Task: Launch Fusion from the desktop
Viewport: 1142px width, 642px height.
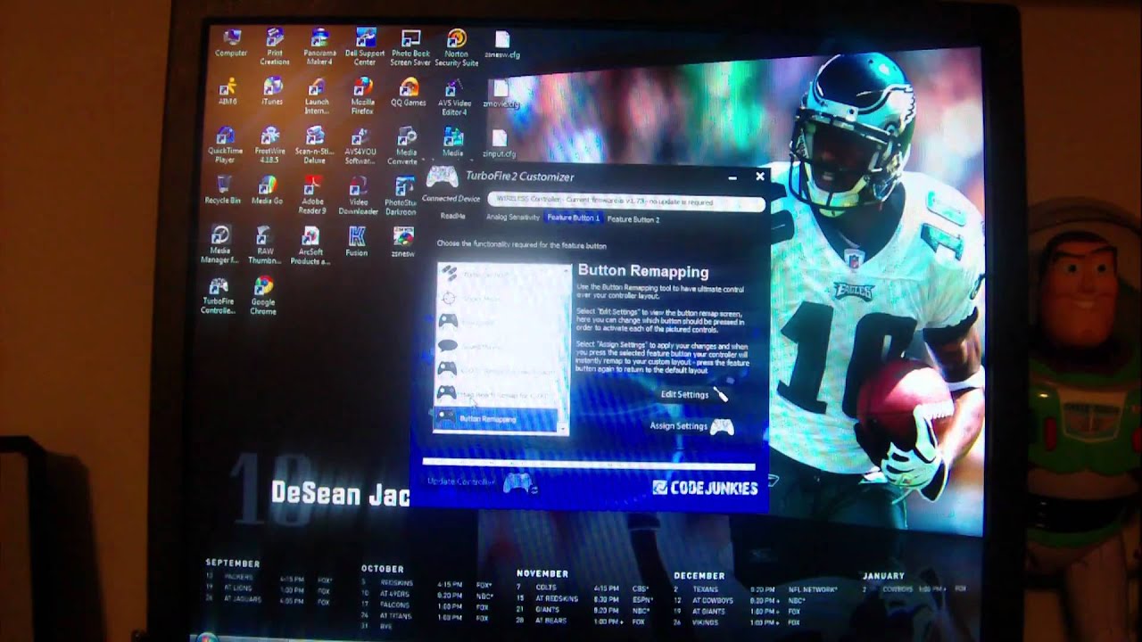Action: point(357,242)
